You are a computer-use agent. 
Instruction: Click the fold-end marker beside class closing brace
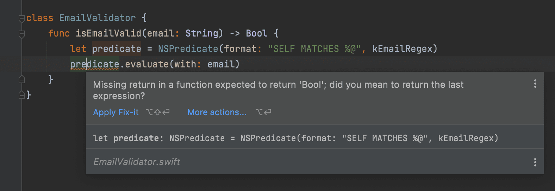(22, 95)
